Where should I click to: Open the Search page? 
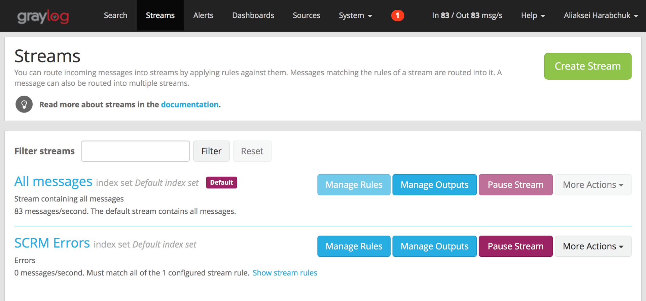(115, 15)
